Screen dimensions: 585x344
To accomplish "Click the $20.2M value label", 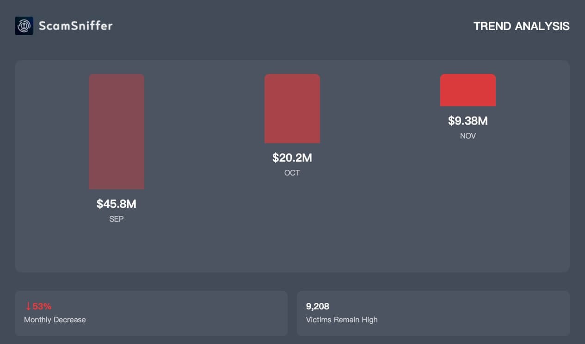I will click(x=292, y=158).
